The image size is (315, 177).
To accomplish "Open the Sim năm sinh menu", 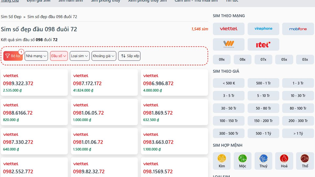I will (71, 1).
